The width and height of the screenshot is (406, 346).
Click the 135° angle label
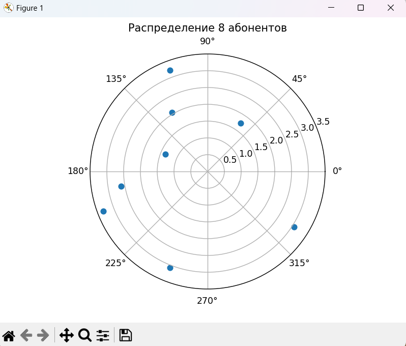tap(116, 79)
